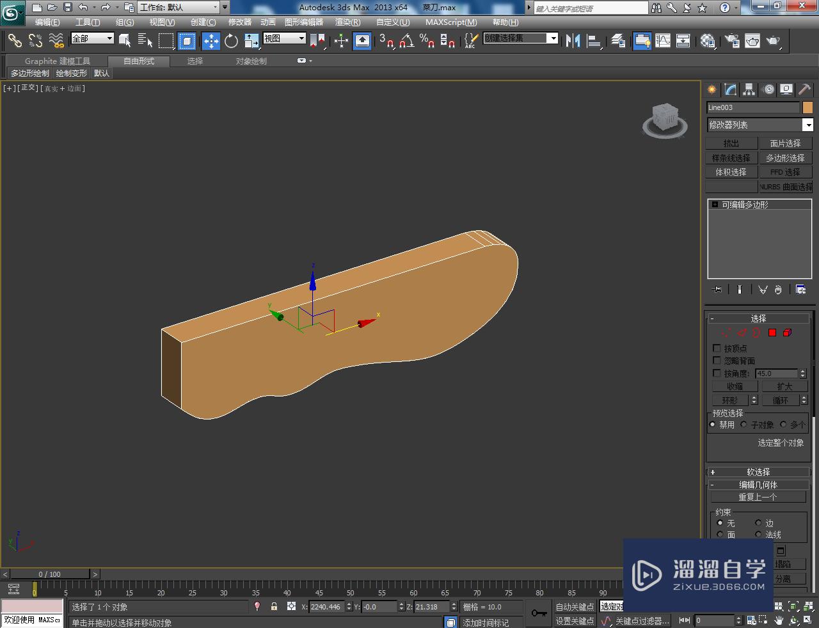Click the Align tool icon
This screenshot has height=628, width=819.
point(594,41)
